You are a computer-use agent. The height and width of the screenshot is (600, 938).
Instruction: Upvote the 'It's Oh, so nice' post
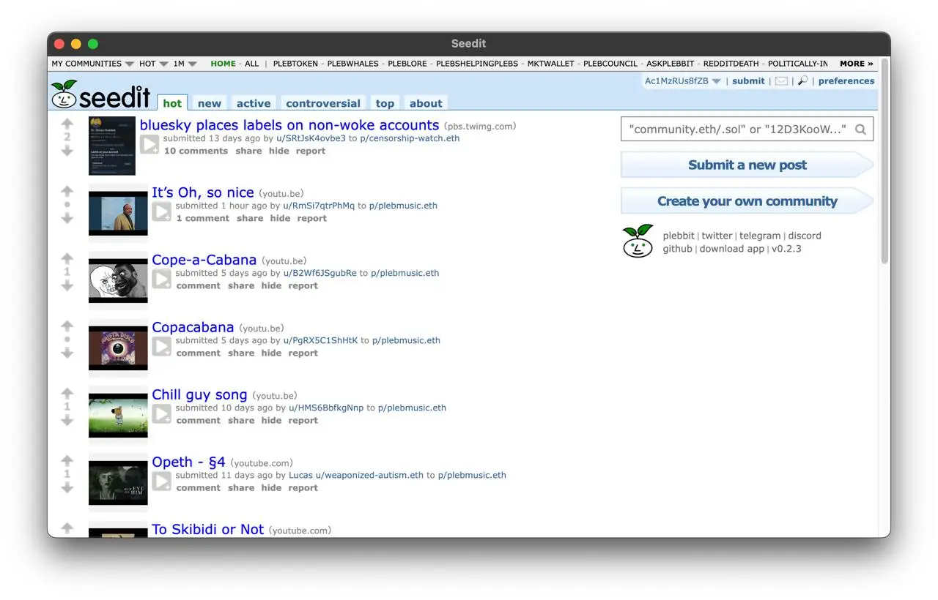coord(67,191)
